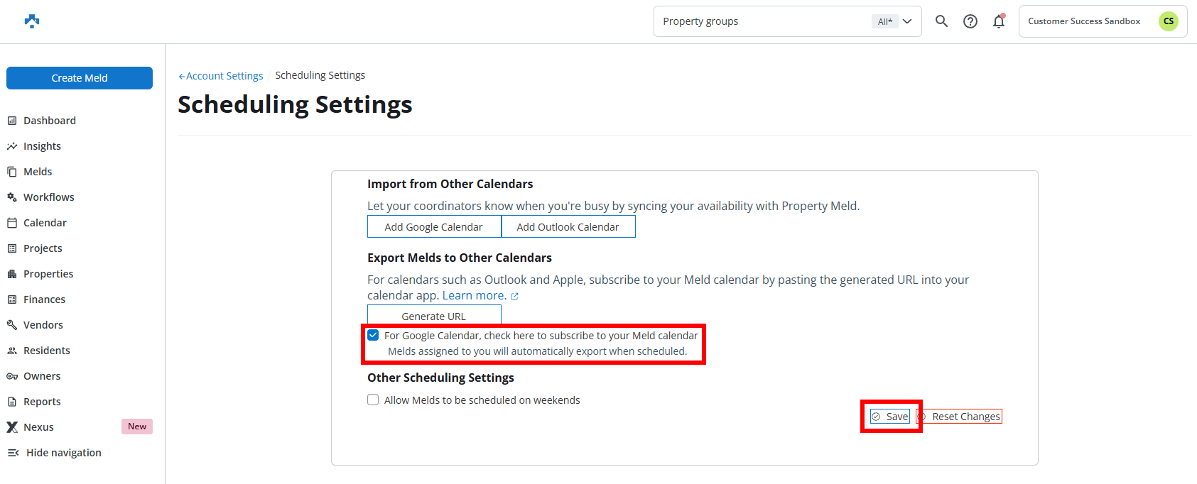Enable Allow Melds to be scheduled on weekends
Image resolution: width=1197 pixels, height=484 pixels.
373,400
